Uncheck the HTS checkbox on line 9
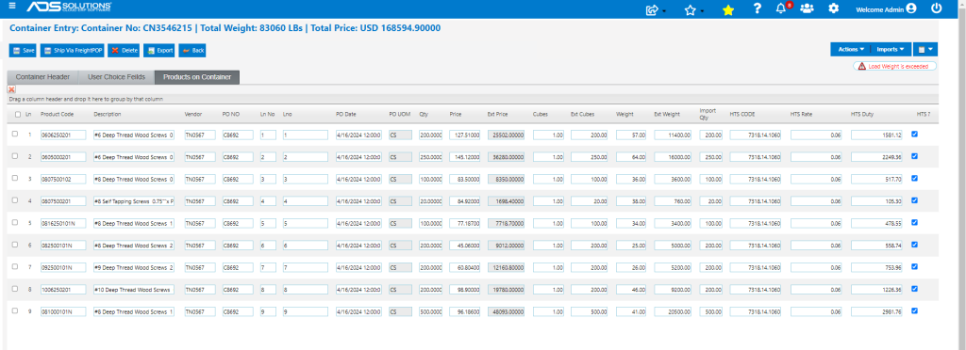Viewport: 966px width, 350px height. pyautogui.click(x=914, y=310)
